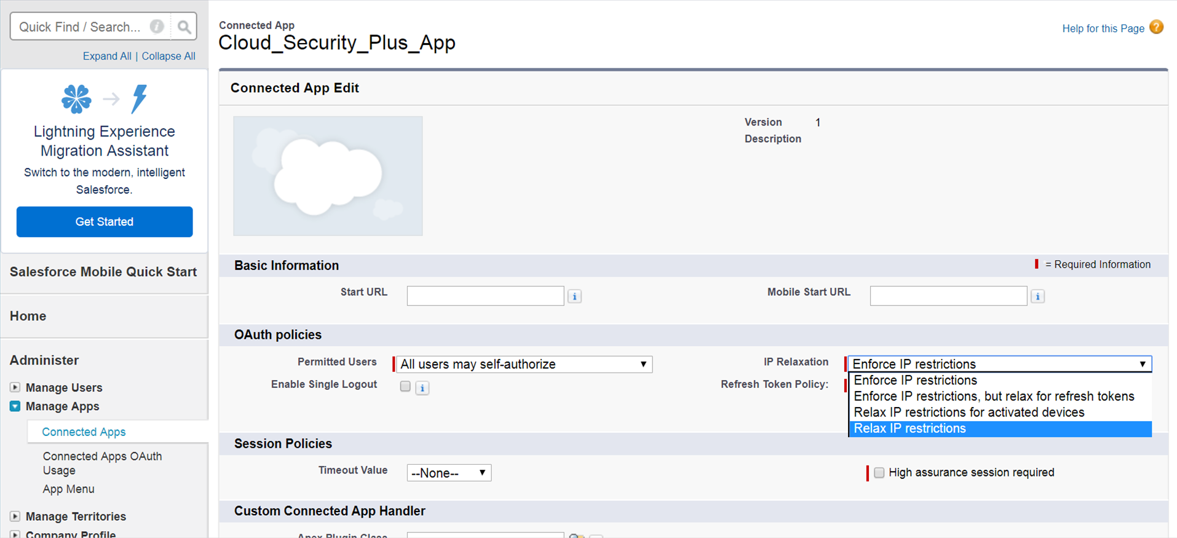Expand the Manage Territories section
1177x538 pixels.
tap(15, 516)
